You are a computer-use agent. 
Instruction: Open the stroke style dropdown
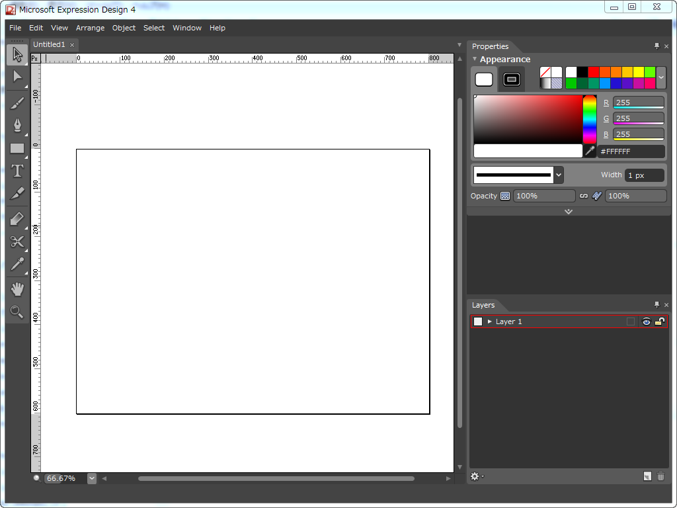(x=559, y=175)
